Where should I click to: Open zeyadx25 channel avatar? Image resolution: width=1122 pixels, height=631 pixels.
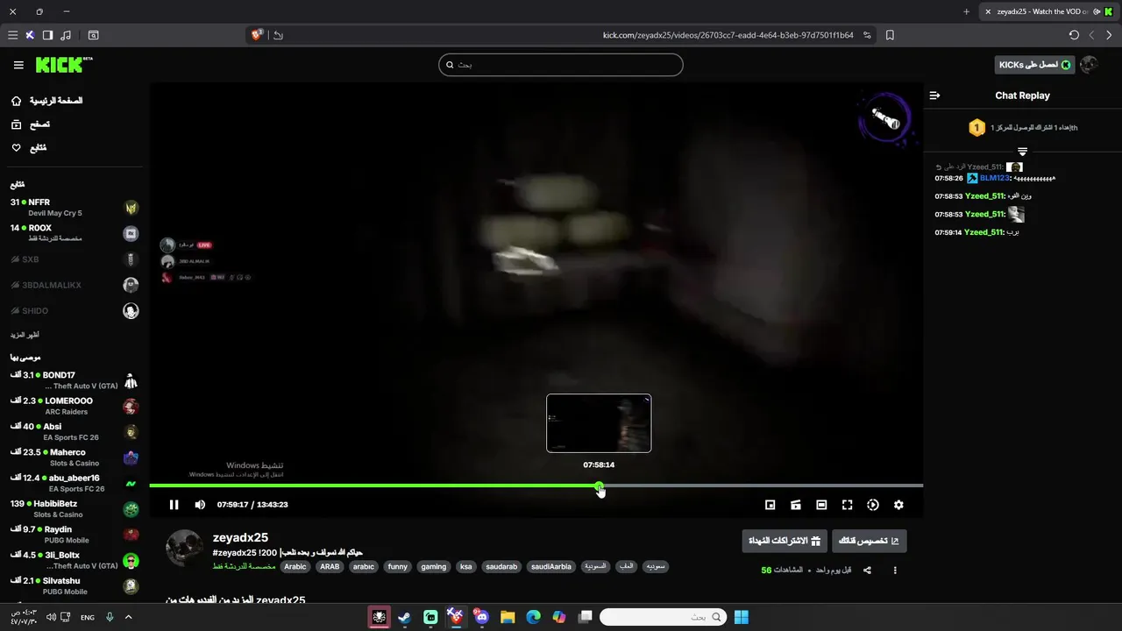pos(185,548)
